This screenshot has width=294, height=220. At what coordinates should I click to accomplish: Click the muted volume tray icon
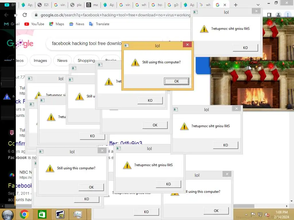tap(267, 215)
